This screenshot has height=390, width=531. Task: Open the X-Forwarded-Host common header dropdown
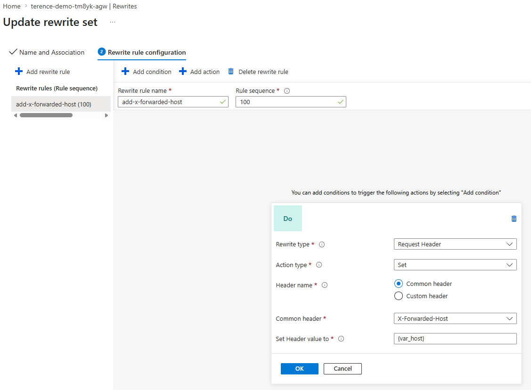click(x=455, y=318)
